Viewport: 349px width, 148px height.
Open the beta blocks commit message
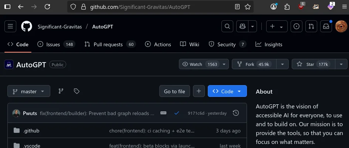coord(152,146)
